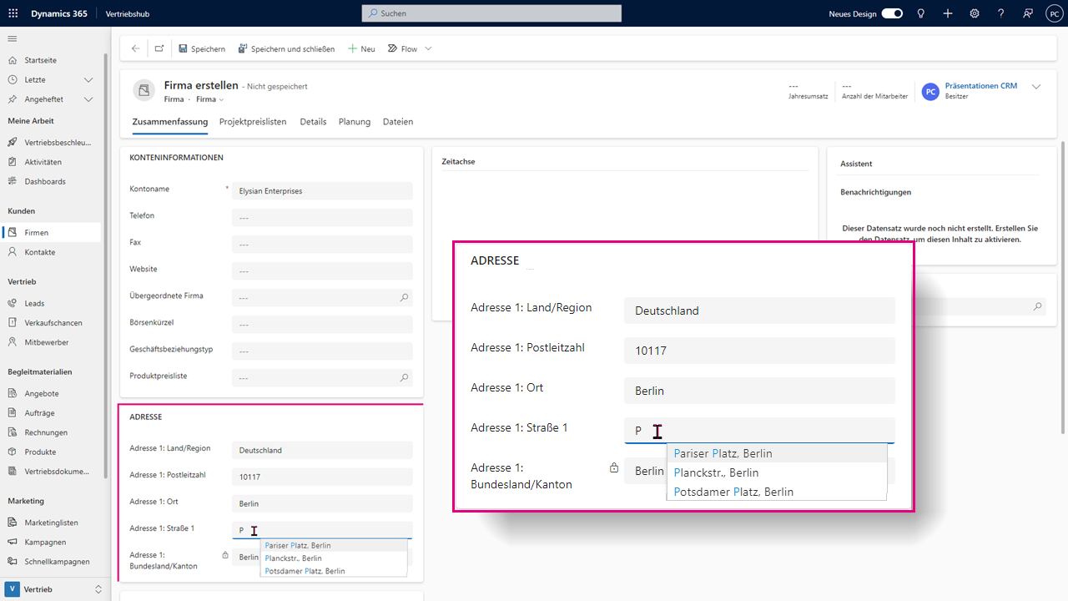Screen dimensions: 1068x601
Task: Open the settings gear icon
Action: pos(975,14)
